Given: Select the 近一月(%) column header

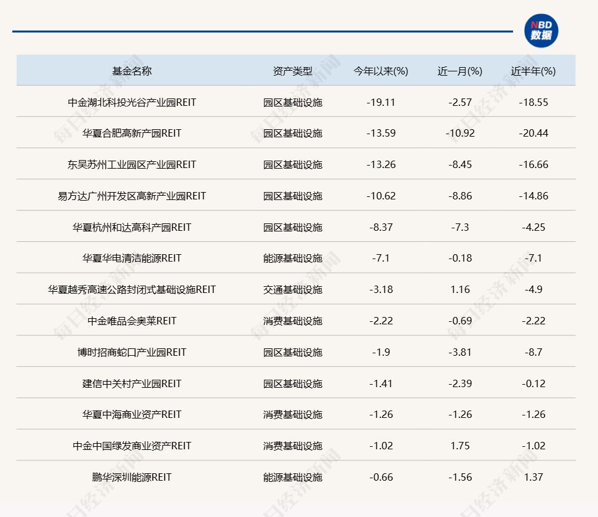Looking at the screenshot, I should [460, 71].
